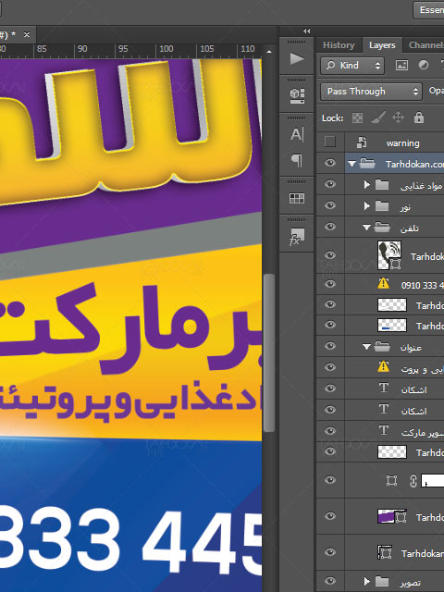
Task: Click the Tarhdokan.com group folder icon
Action: click(x=367, y=164)
